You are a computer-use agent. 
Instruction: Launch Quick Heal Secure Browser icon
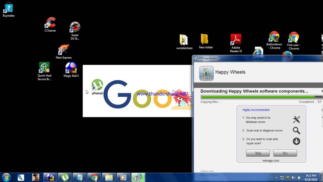click(44, 71)
